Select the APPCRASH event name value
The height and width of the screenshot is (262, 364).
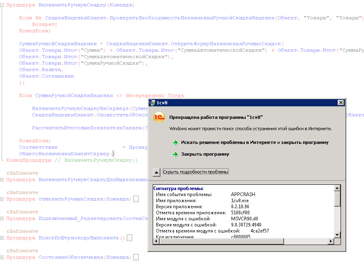243,194
